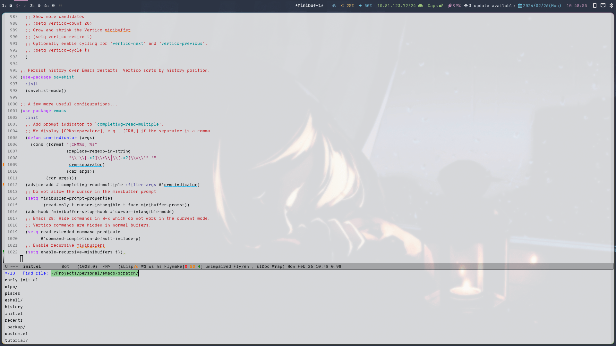The width and height of the screenshot is (616, 346).
Task: Click the weather cloud icon
Action: tap(420, 5)
